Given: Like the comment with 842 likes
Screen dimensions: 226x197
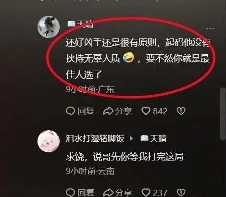Looking at the screenshot, I should (146, 111).
